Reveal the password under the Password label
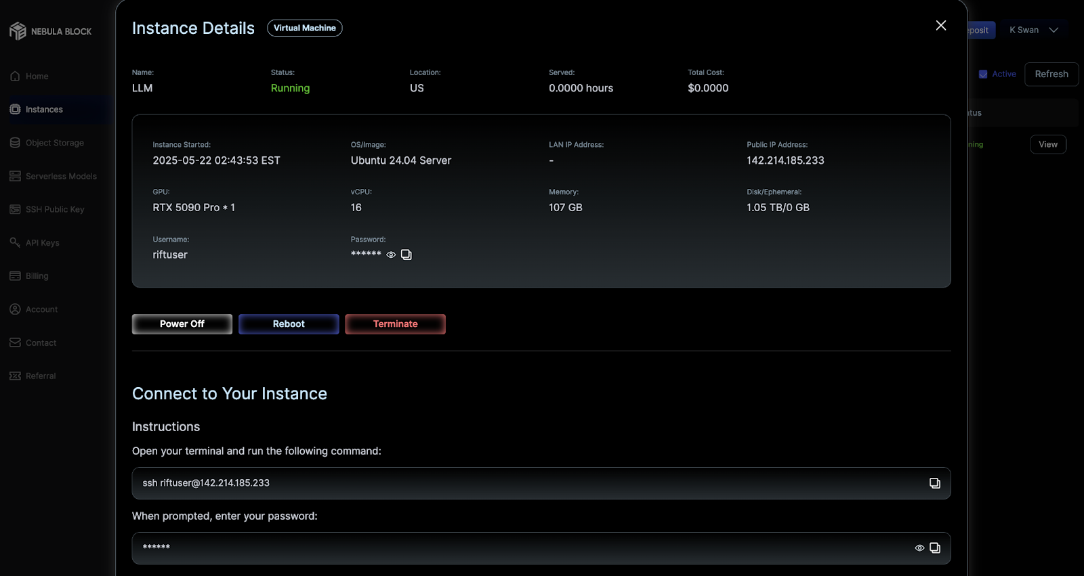The image size is (1084, 576). coord(391,254)
